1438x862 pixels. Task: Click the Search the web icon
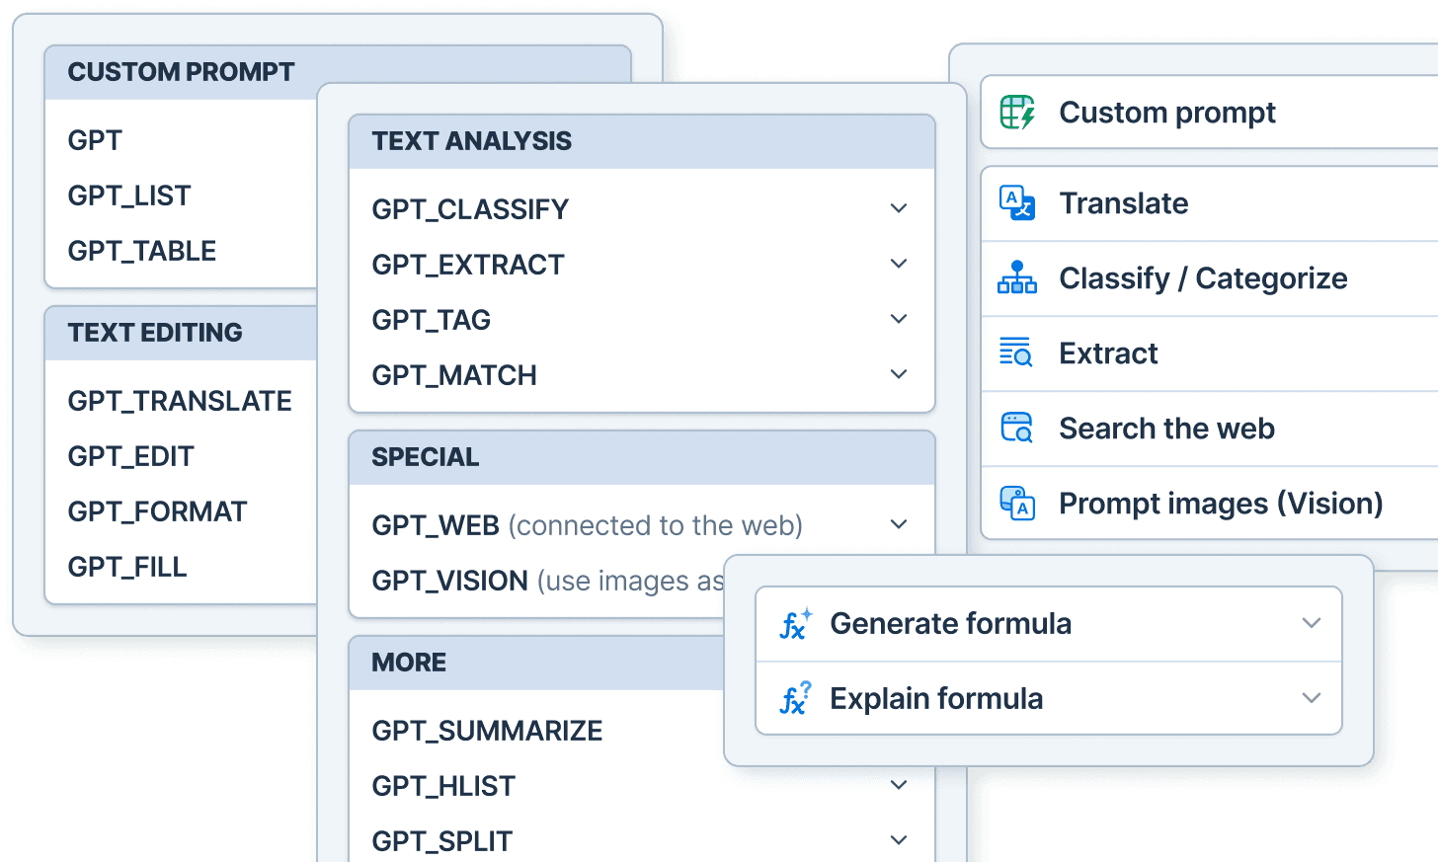1017,428
